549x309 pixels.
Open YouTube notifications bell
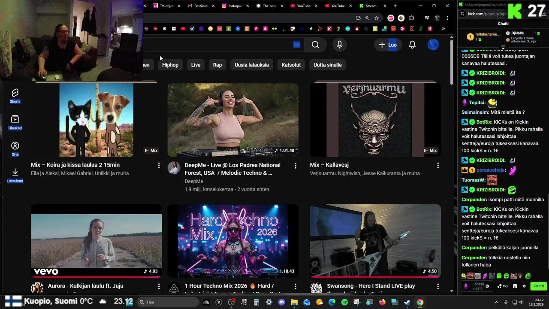[412, 45]
